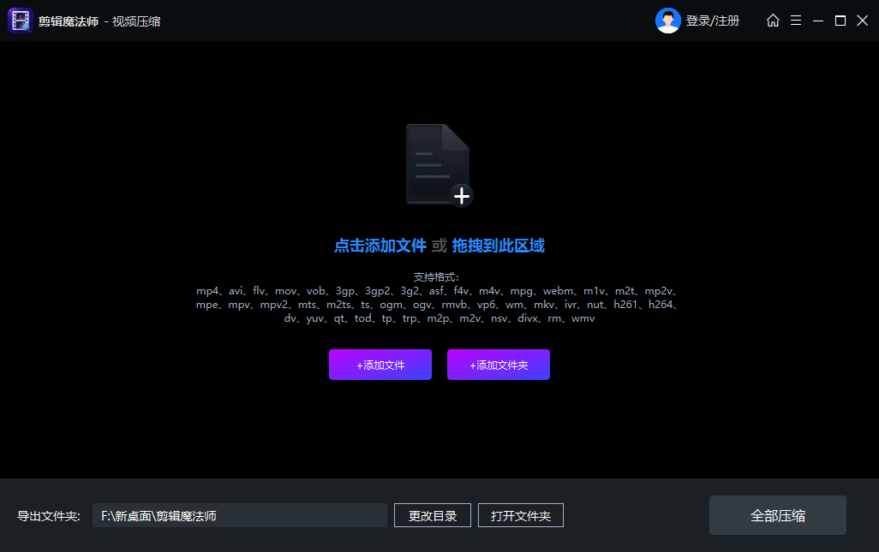Open the 登录/注册 login link

pos(712,21)
